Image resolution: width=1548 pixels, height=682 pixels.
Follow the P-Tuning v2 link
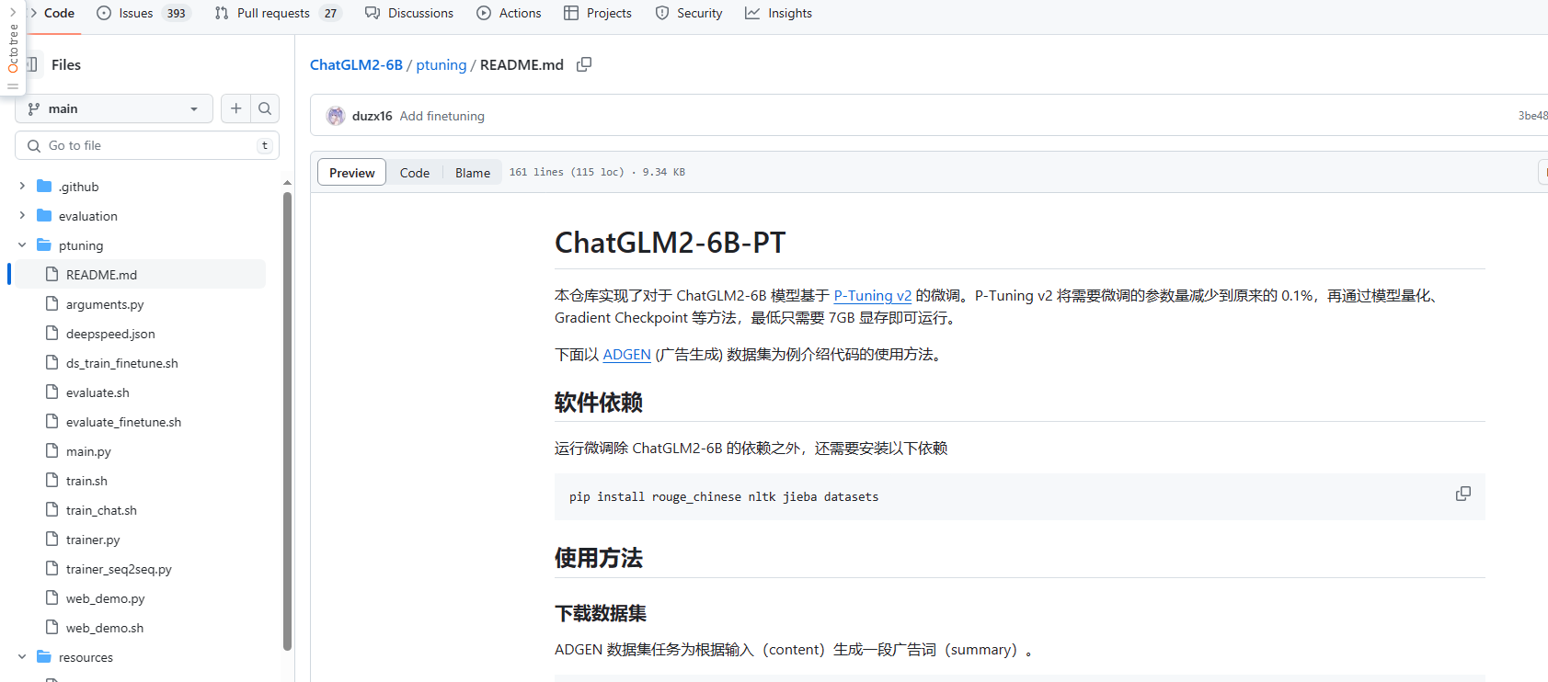872,295
